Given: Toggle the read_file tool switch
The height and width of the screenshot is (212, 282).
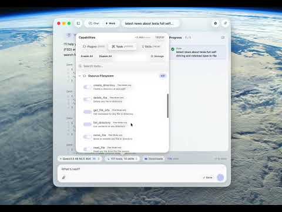Looking at the screenshot, I should coord(88,149).
